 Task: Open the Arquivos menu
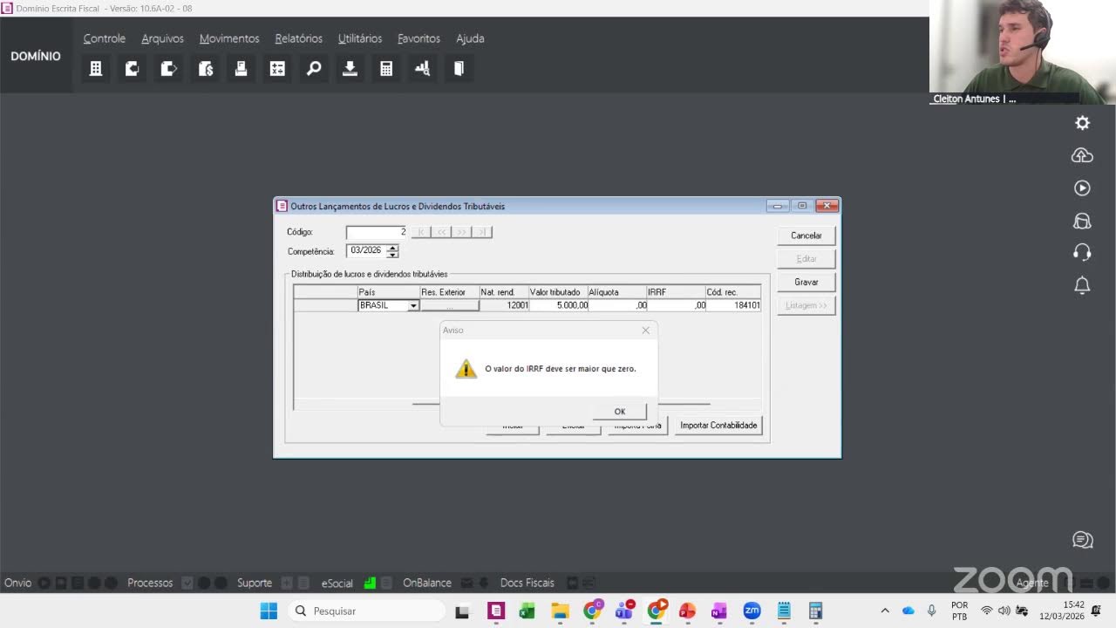coord(163,38)
